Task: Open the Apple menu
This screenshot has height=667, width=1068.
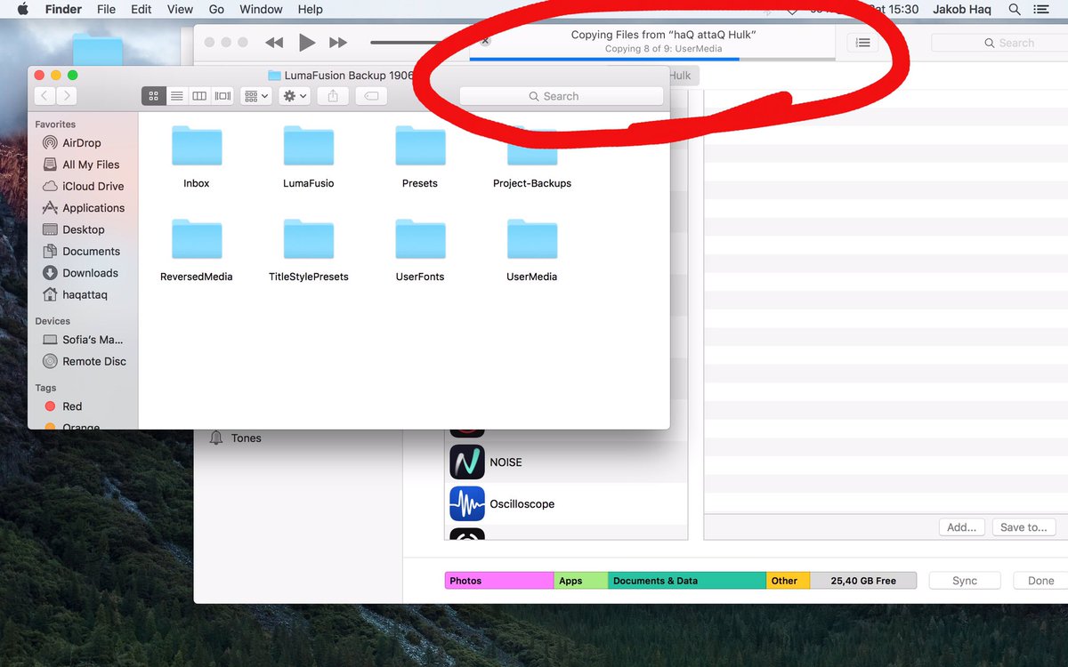Action: [x=24, y=9]
